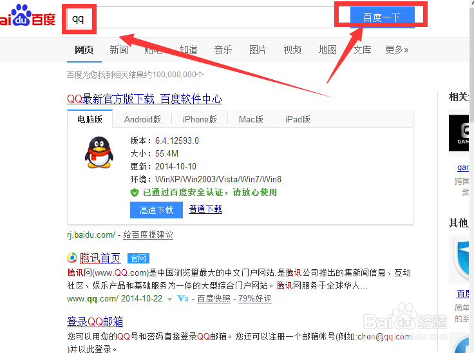
Task: Open the 地图 tab
Action: [x=328, y=50]
